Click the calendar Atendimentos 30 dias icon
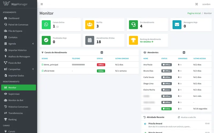214x133 pixels. (x=90, y=40)
